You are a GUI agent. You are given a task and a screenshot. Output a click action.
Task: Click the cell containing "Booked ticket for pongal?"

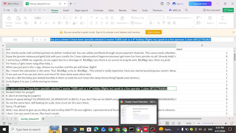tap(91, 92)
